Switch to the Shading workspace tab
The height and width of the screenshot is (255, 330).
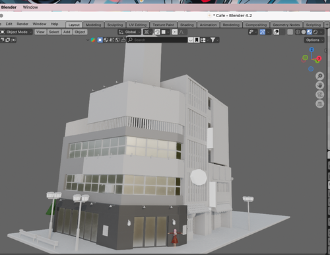coord(187,25)
